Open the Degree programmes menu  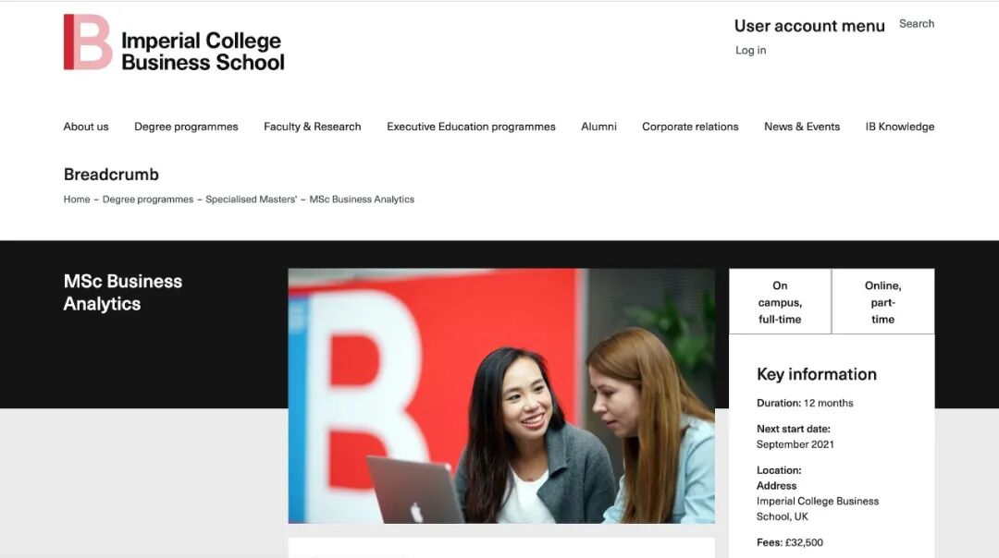tap(186, 127)
